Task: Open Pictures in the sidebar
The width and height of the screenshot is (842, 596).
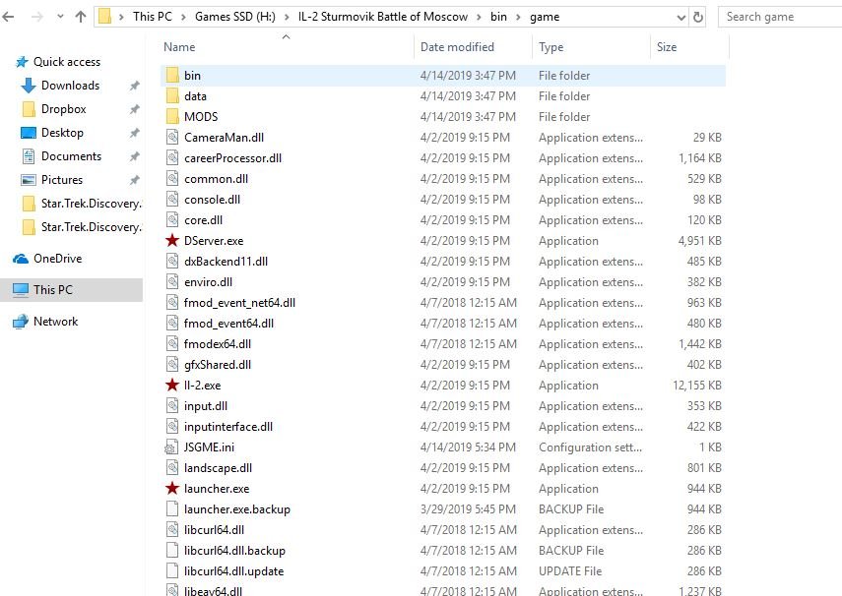Action: 62,180
